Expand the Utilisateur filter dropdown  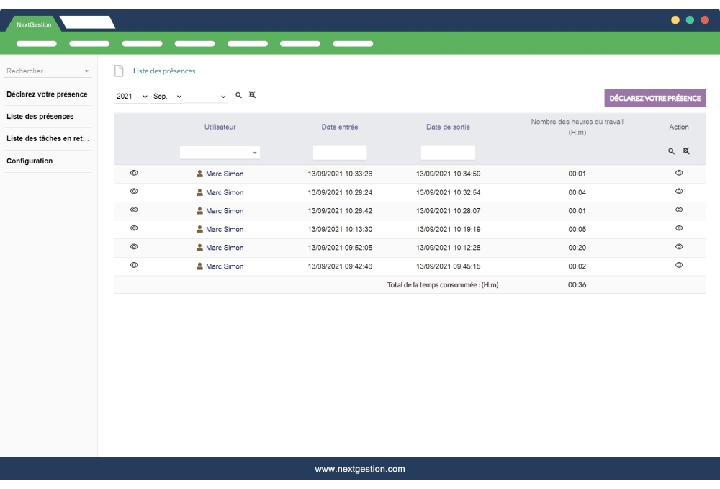220,153
